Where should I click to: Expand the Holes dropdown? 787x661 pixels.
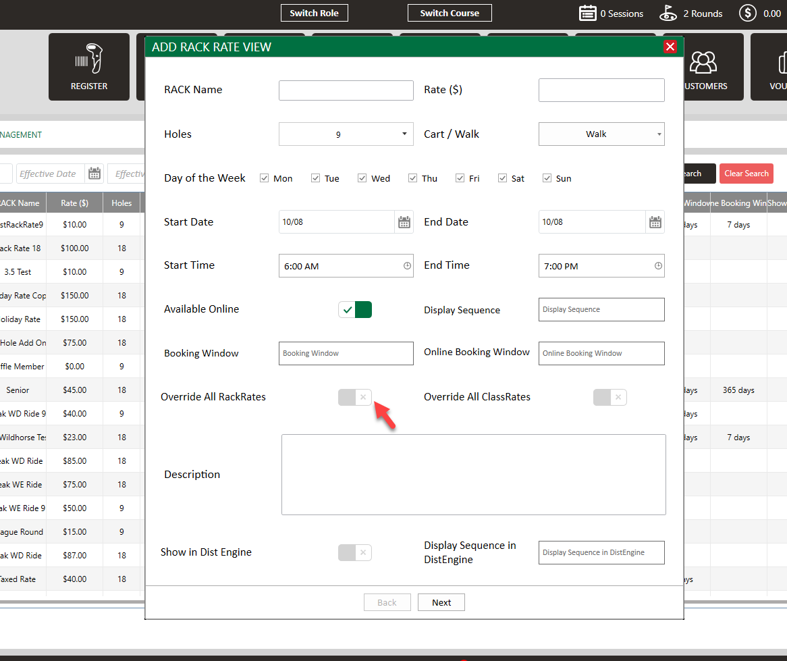pyautogui.click(x=346, y=134)
